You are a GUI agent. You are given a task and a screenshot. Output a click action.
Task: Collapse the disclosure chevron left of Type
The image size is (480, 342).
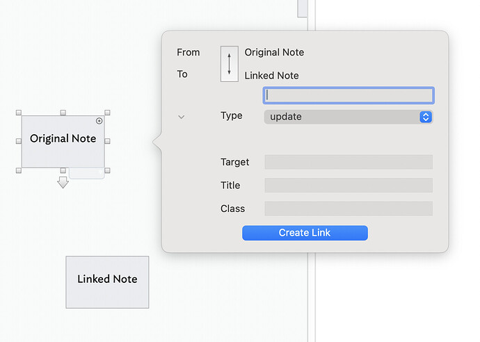pos(182,117)
